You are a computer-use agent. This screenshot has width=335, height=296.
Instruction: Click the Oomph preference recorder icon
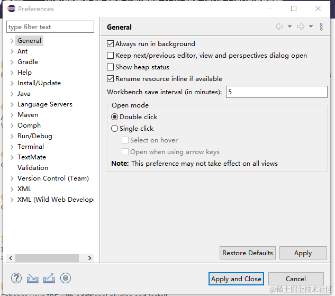point(66,278)
